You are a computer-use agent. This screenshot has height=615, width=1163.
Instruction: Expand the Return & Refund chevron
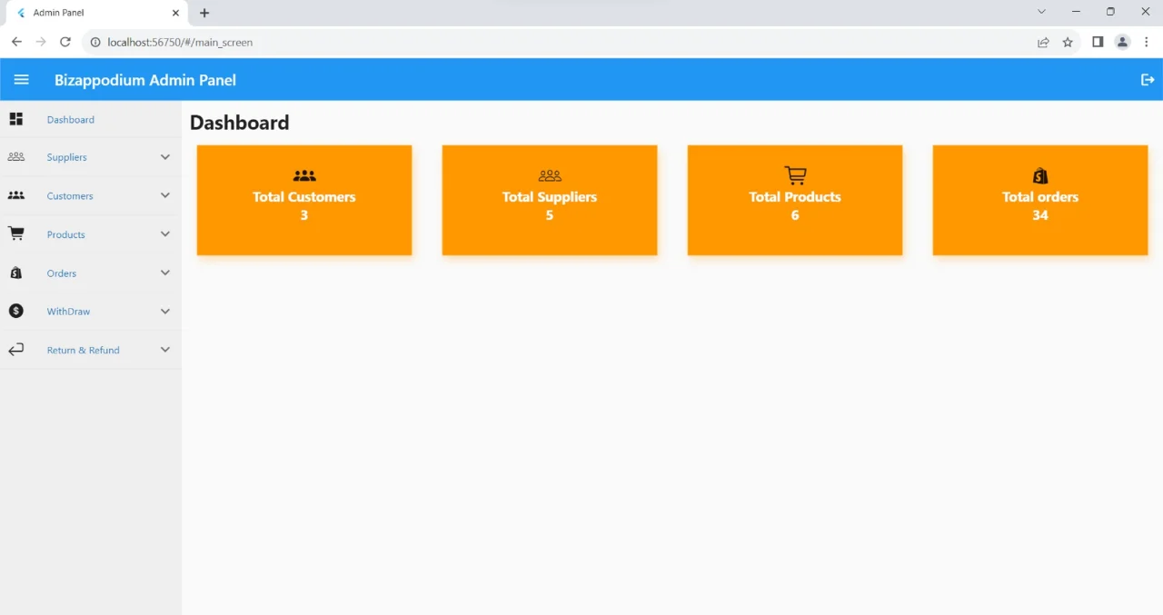165,350
